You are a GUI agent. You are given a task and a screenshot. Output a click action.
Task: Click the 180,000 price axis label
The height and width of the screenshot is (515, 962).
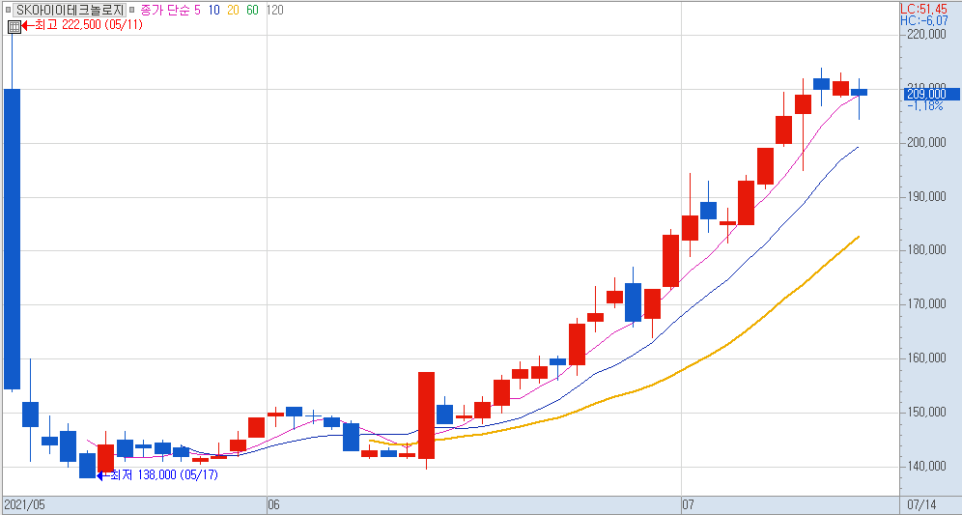pyautogui.click(x=926, y=250)
